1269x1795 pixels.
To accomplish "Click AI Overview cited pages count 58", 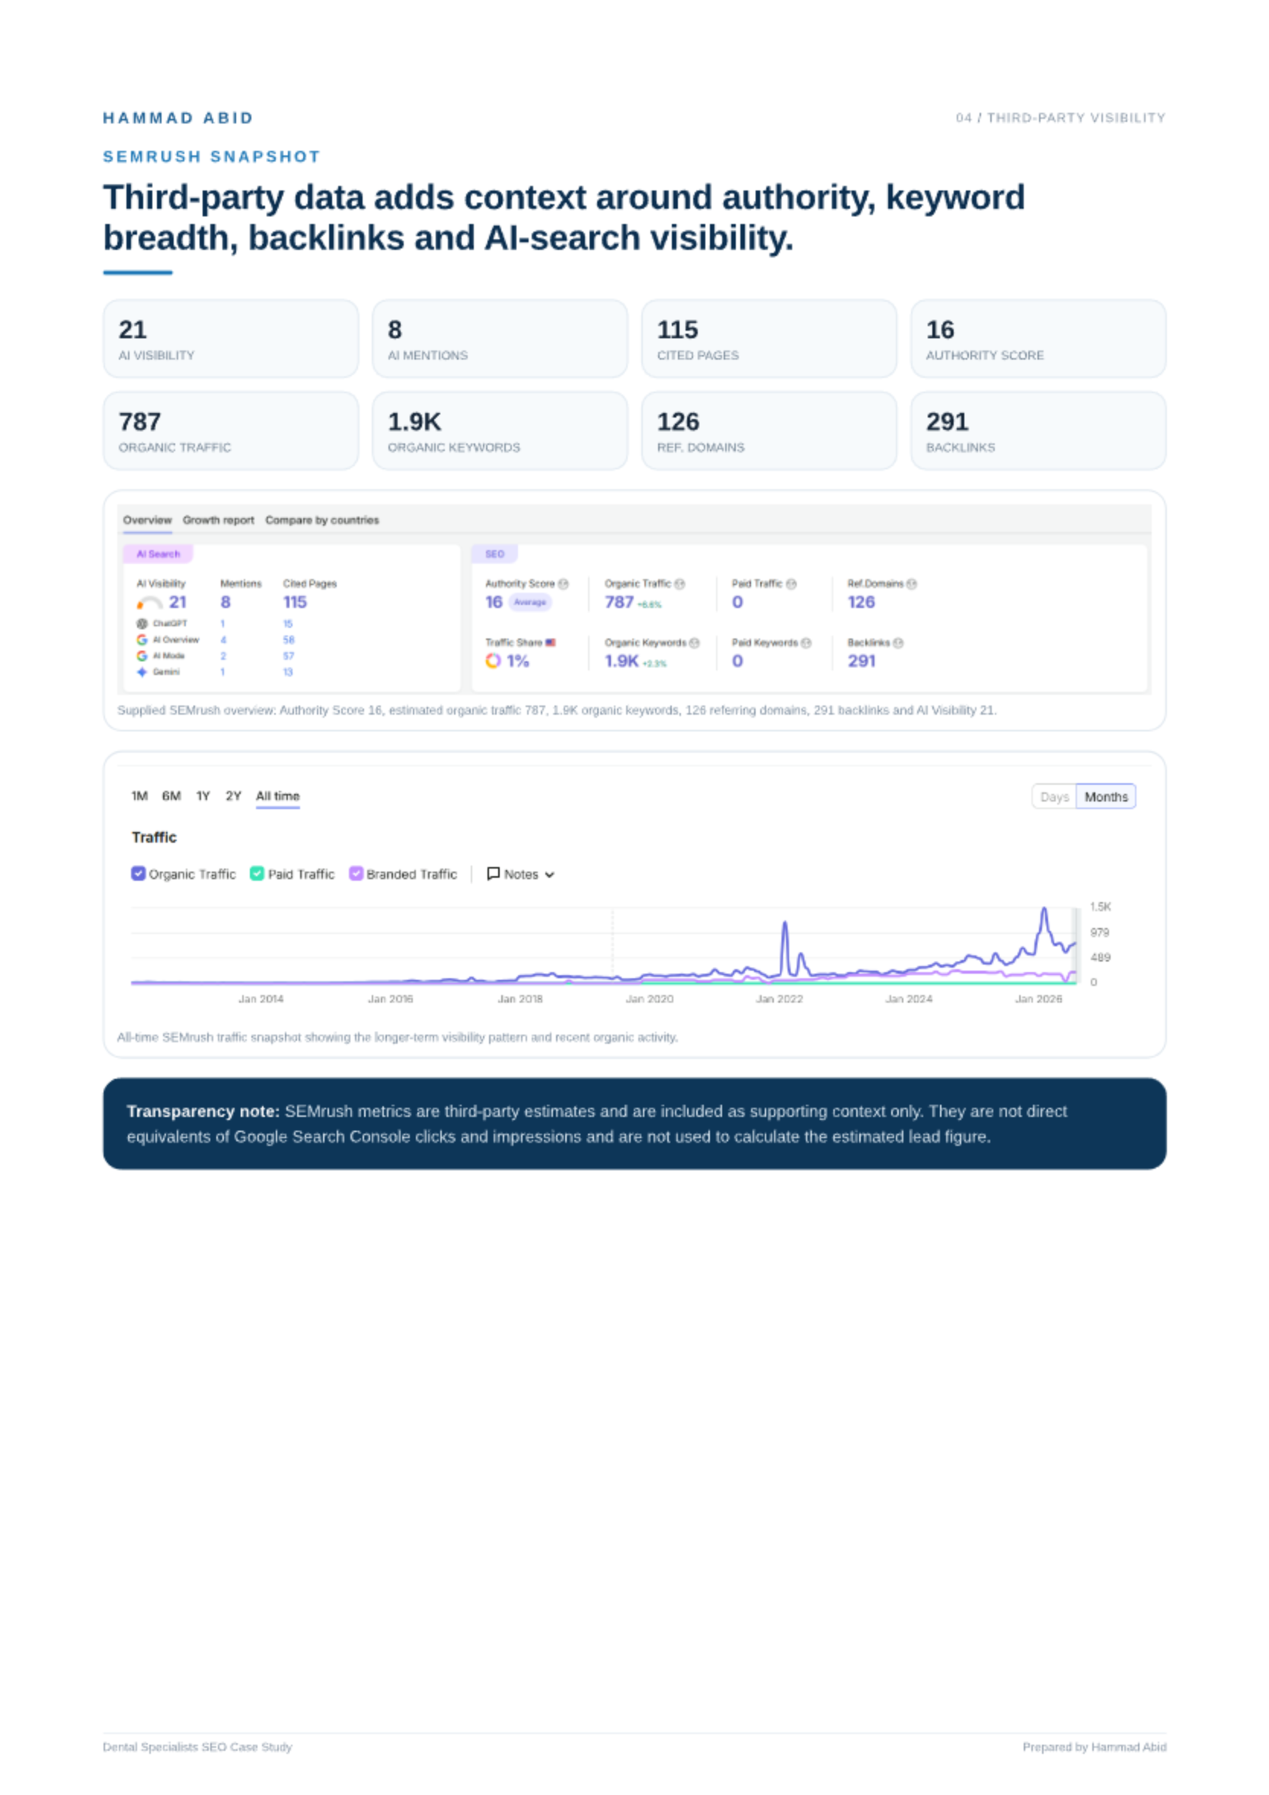I will pos(289,639).
